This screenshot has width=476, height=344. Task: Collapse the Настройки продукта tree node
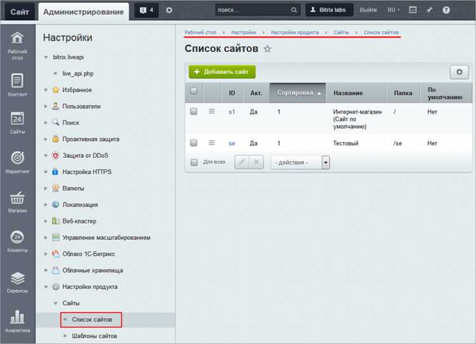pos(46,287)
